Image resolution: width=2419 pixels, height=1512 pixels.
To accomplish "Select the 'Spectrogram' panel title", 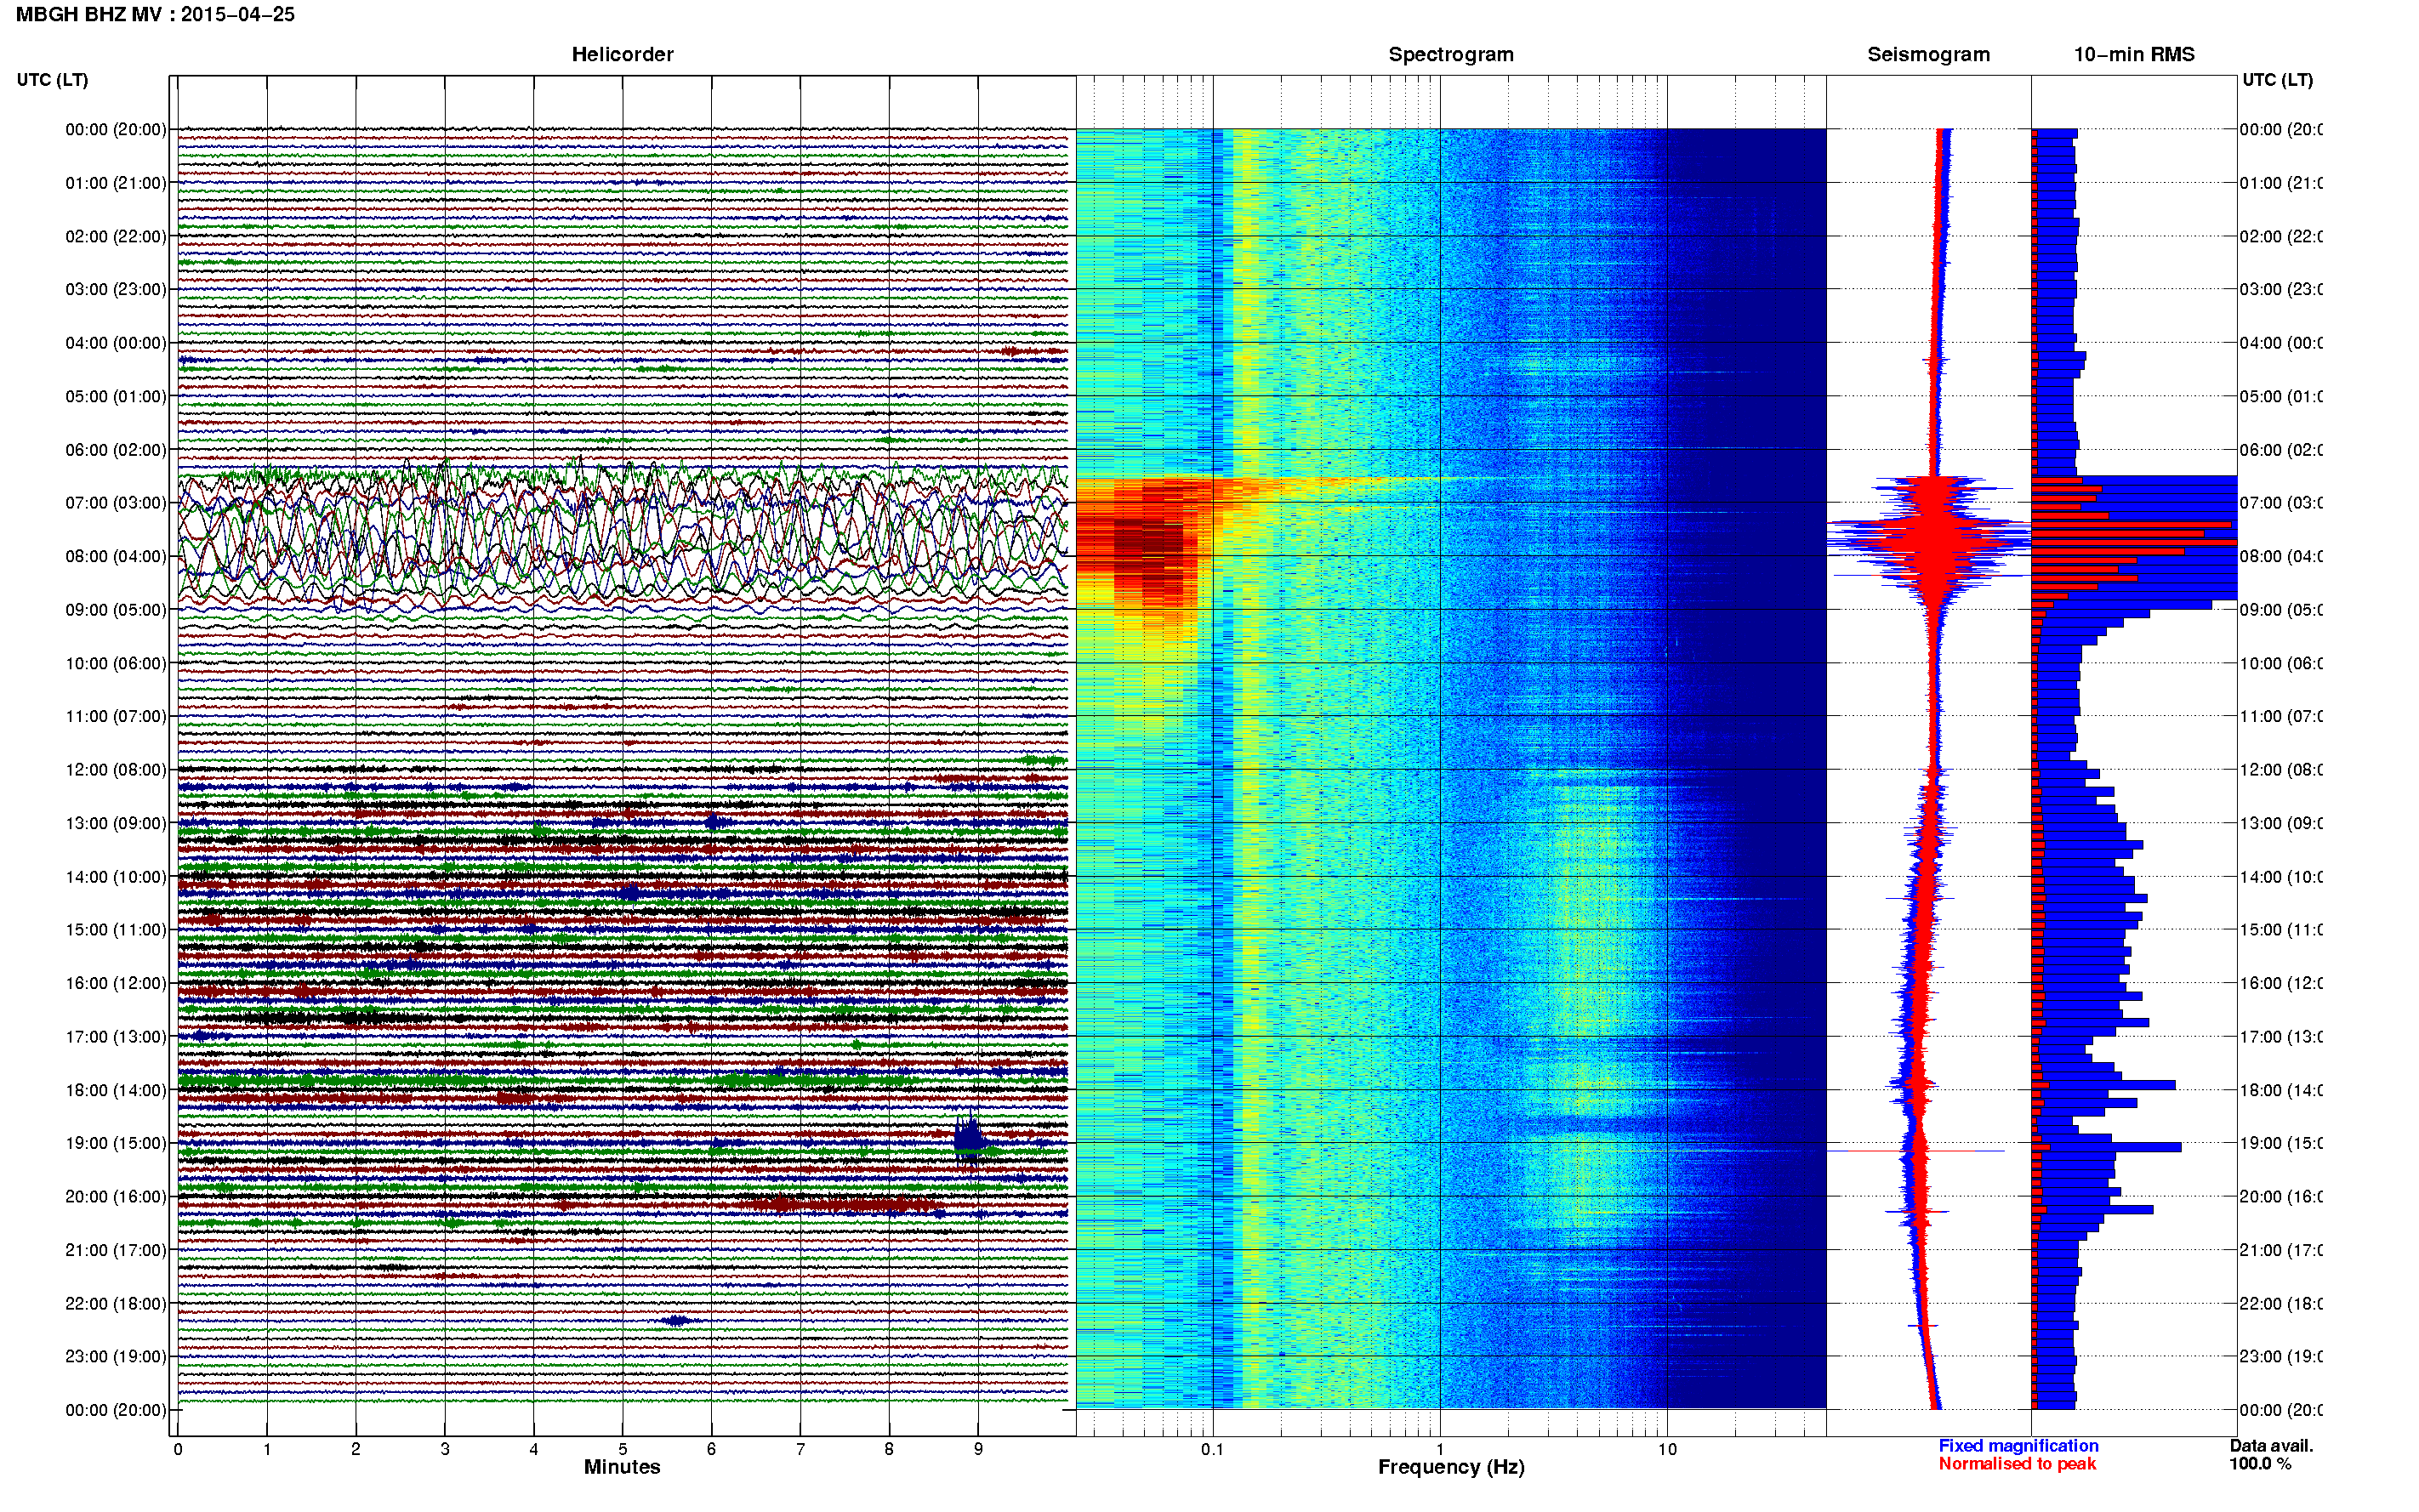I will (1450, 54).
